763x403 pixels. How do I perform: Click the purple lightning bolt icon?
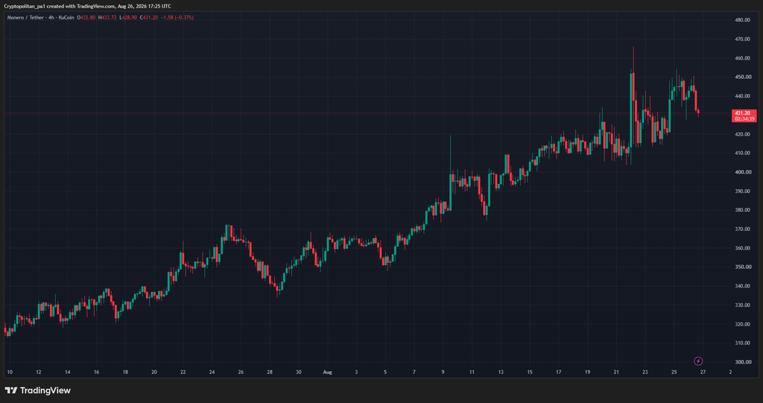(698, 361)
